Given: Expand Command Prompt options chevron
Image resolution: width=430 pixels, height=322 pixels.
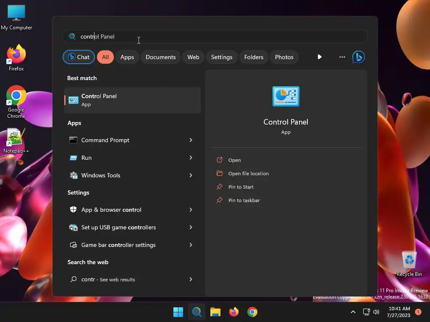Looking at the screenshot, I should [191, 140].
